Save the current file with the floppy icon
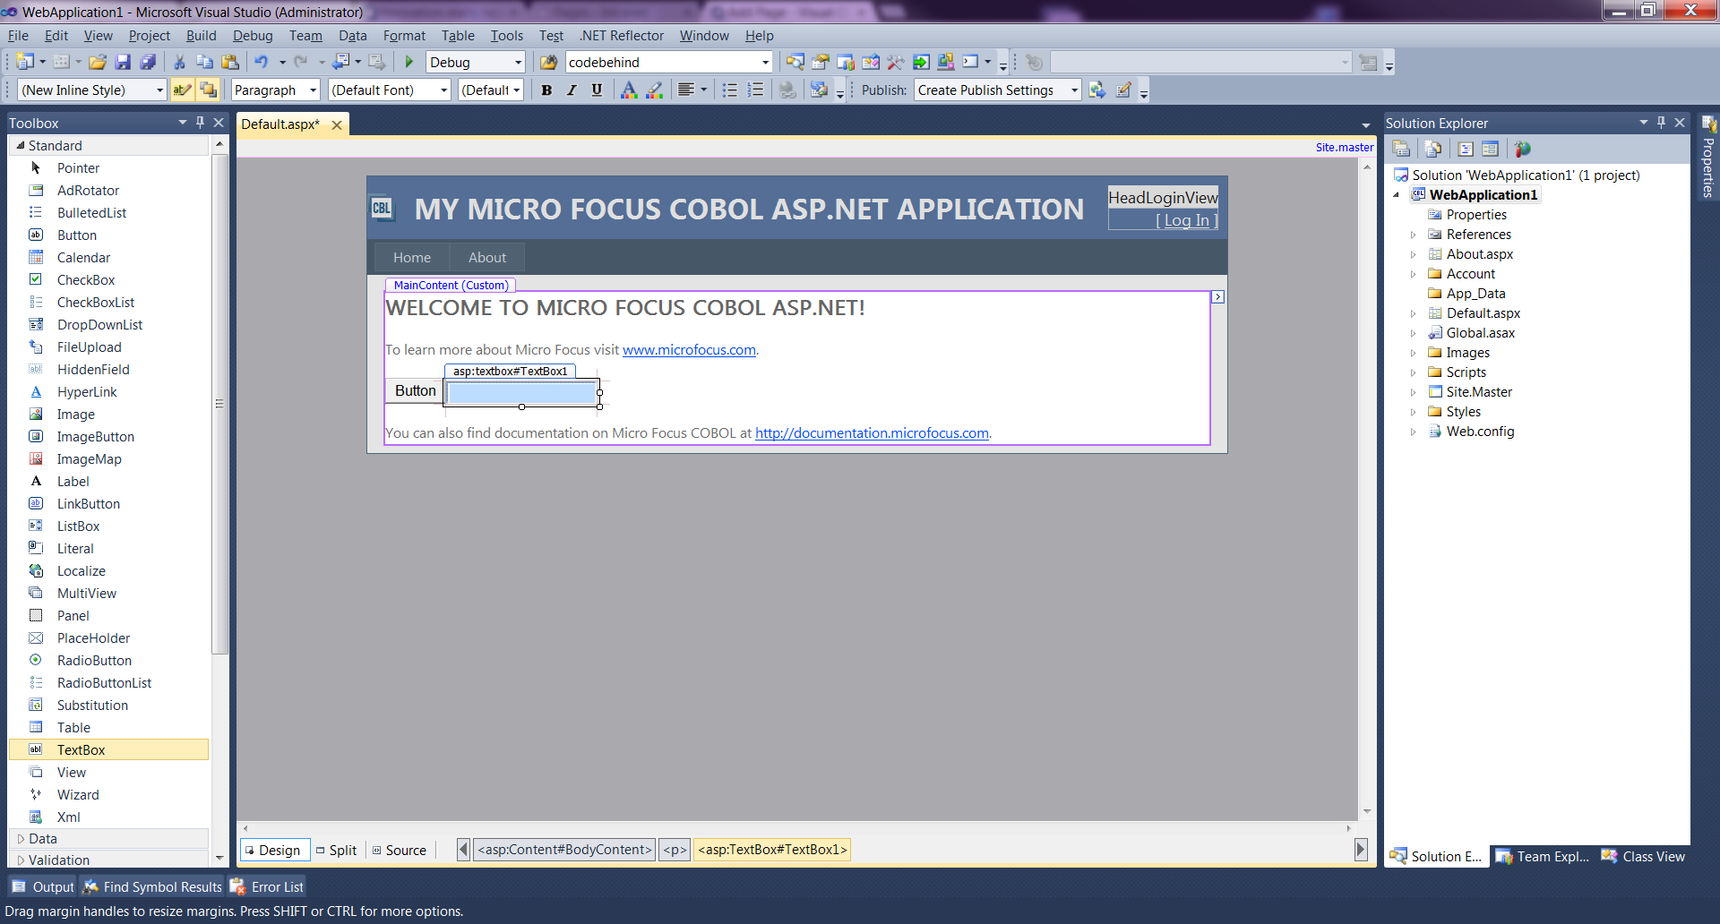The height and width of the screenshot is (924, 1720). tap(123, 62)
